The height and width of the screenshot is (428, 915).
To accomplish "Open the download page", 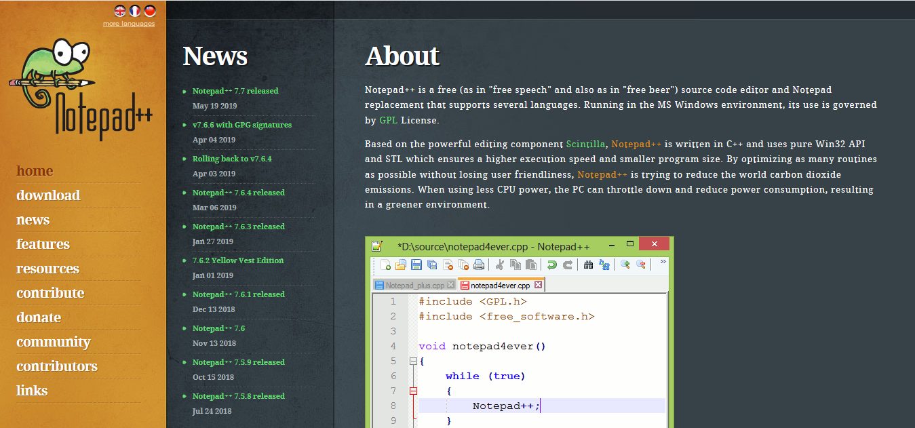I will [x=48, y=195].
